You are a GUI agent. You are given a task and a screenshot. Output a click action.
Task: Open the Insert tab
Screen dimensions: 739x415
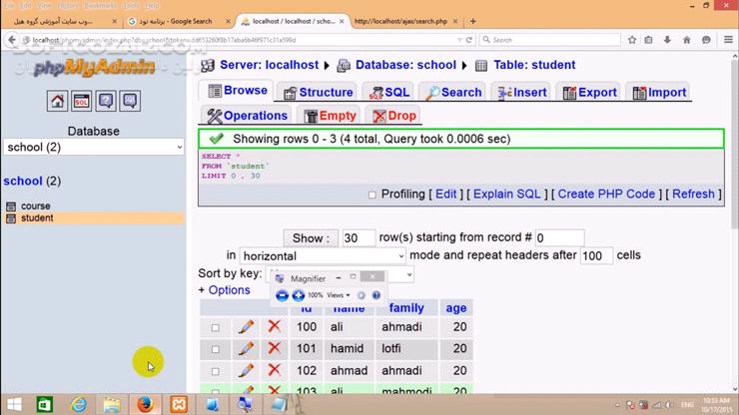point(522,93)
